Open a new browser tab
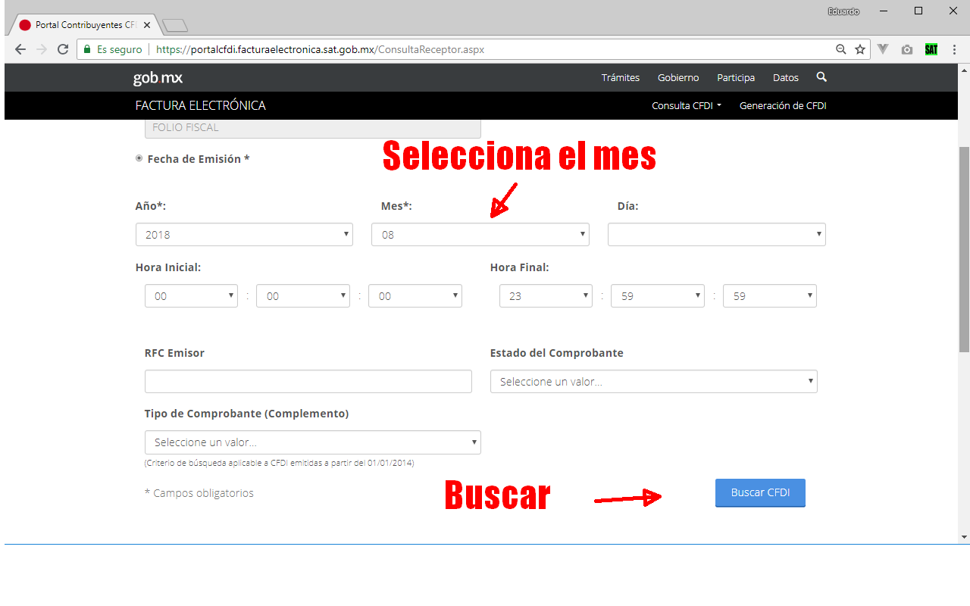The image size is (970, 606). (175, 26)
